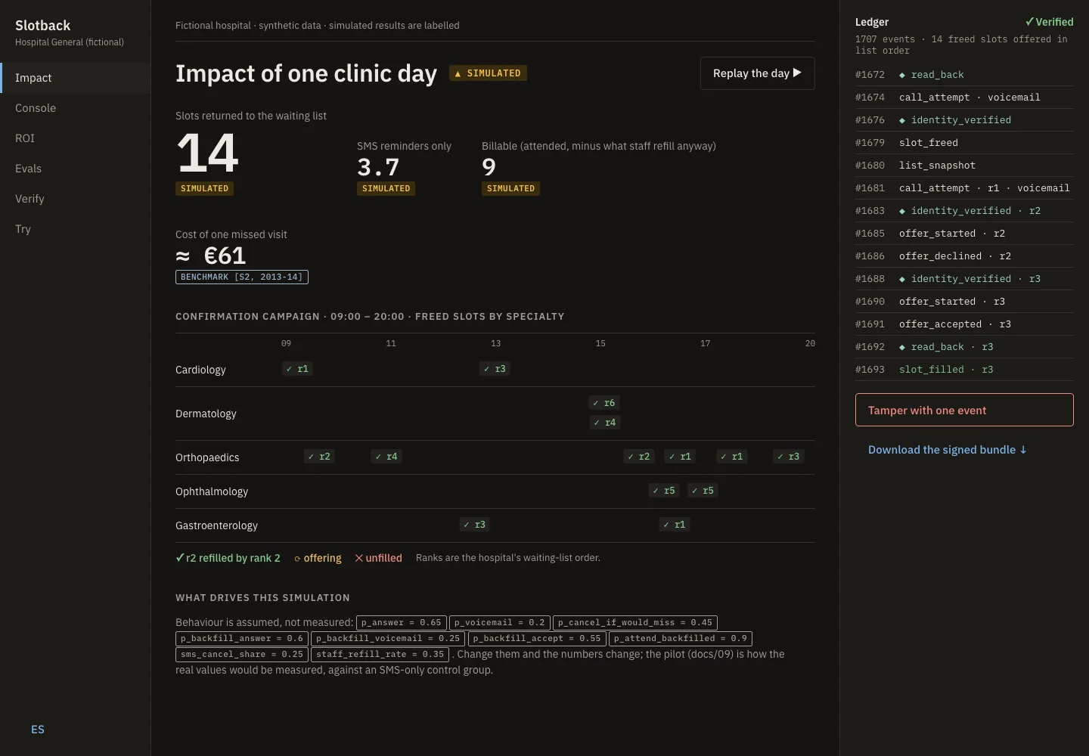Switch language with the ES toggle
Image resolution: width=1089 pixels, height=756 pixels.
pos(38,730)
